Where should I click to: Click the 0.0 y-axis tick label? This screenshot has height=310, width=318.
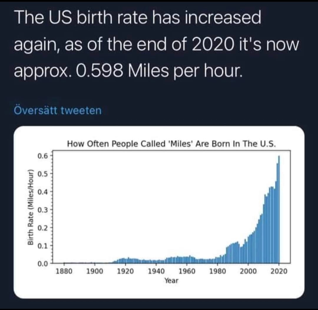tap(42, 263)
